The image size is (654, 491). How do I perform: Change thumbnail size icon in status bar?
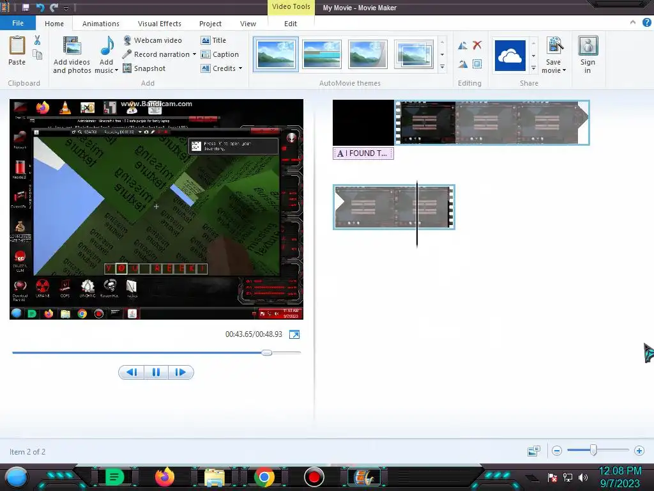(x=534, y=451)
